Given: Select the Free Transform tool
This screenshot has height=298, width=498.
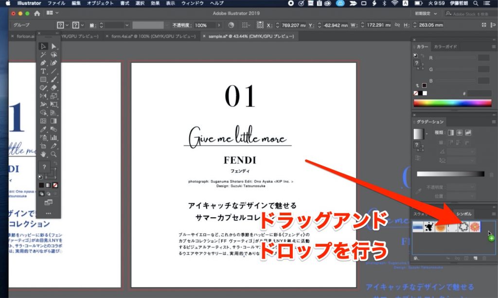Looking at the screenshot, I should click(53, 104).
